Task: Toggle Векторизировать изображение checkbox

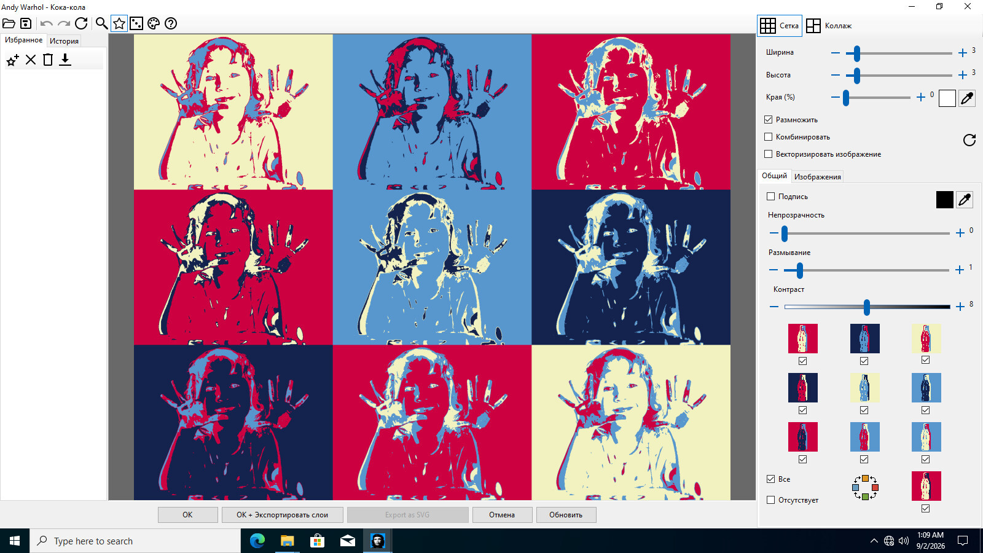Action: tap(769, 154)
